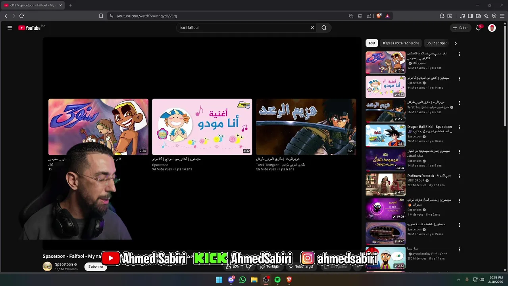The height and width of the screenshot is (286, 508).
Task: Open Dragon Ball Z Kai sidebar thumbnail
Action: click(385, 135)
